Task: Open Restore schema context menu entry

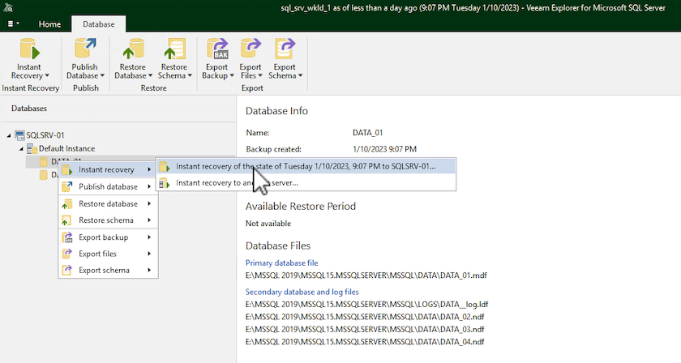Action: 106,220
